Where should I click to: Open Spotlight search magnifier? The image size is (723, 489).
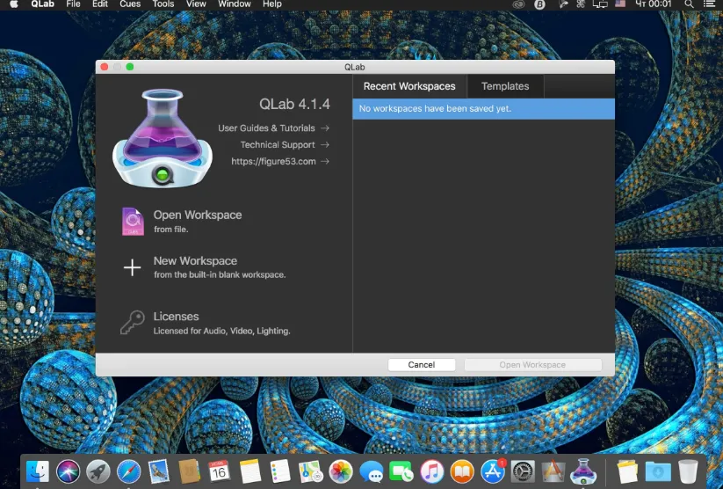point(689,4)
